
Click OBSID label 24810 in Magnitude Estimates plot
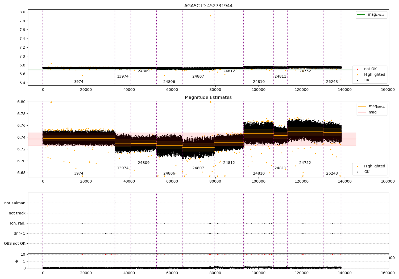pyautogui.click(x=259, y=174)
